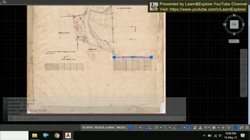The height and width of the screenshot is (140, 250).
Task: Click new drawing tab plus button
Action: (4, 2)
